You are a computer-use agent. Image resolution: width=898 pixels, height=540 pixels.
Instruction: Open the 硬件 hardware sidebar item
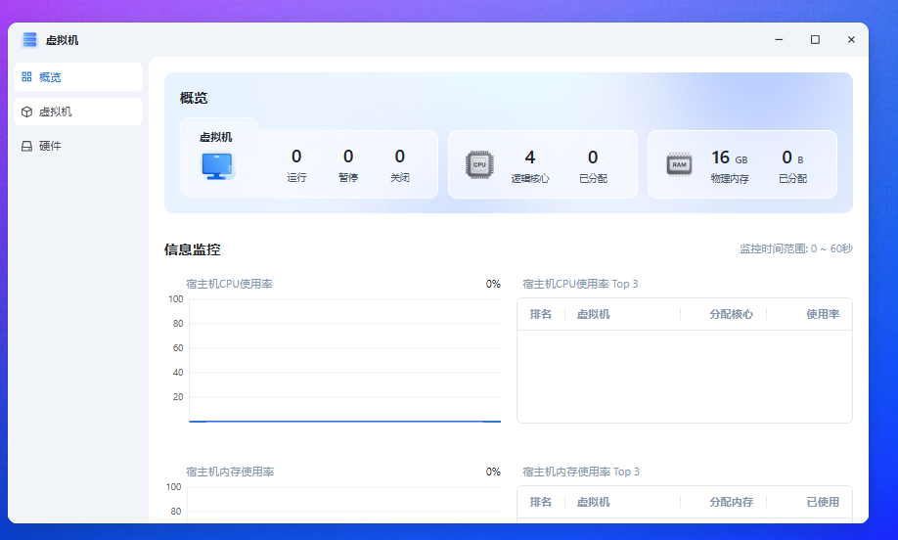tap(78, 146)
